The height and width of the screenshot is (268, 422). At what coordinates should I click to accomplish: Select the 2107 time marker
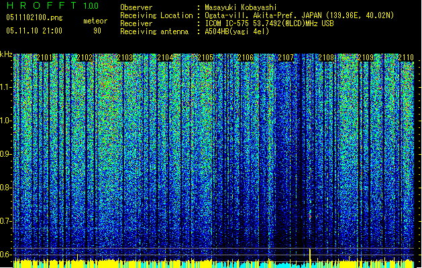(x=286, y=58)
